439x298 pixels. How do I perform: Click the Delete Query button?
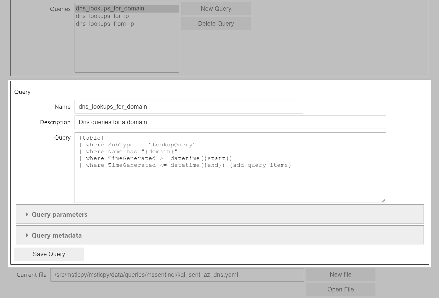[x=216, y=24]
